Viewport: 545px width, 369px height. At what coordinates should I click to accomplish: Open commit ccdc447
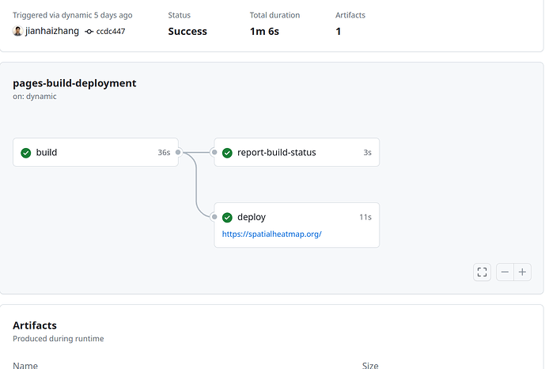tap(111, 32)
